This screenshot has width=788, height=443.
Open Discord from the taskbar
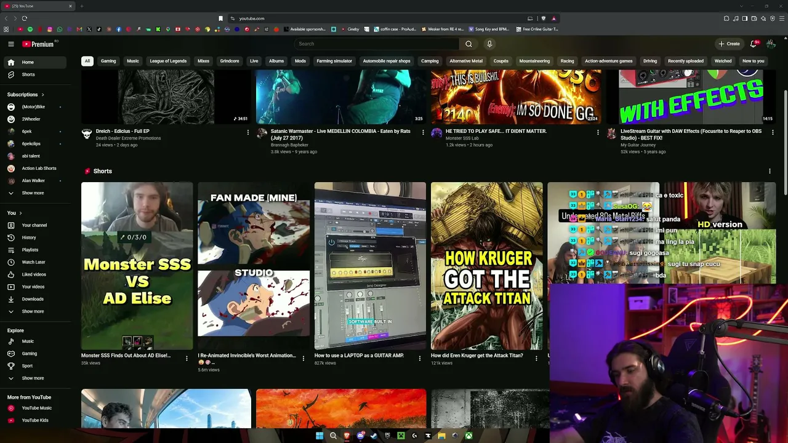[x=360, y=436]
